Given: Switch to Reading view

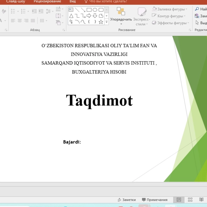Looking at the screenshot, I should click(x=201, y=200).
